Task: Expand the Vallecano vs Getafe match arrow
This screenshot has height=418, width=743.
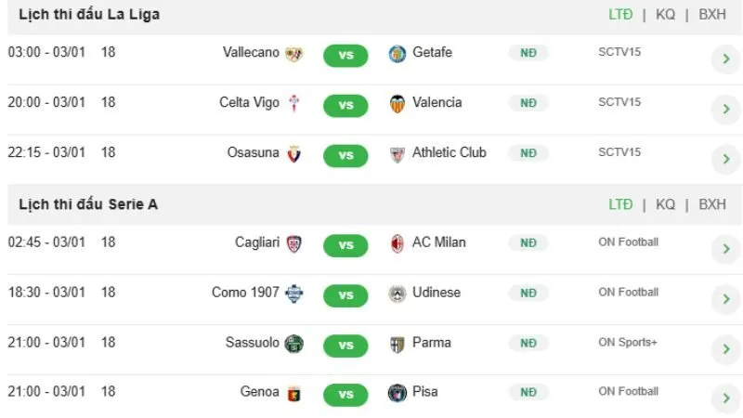Action: pyautogui.click(x=724, y=60)
